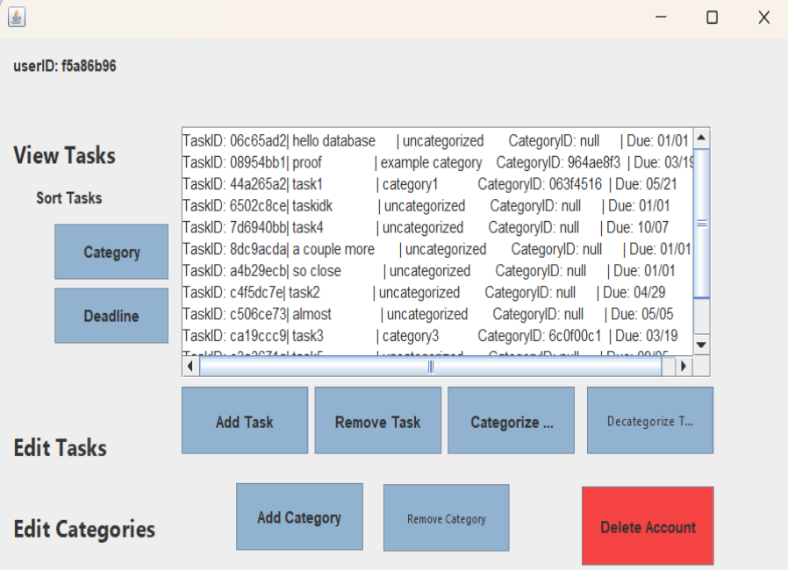Viewport: 788px width, 570px height.
Task: Click the red Delete Account button
Action: pos(648,526)
